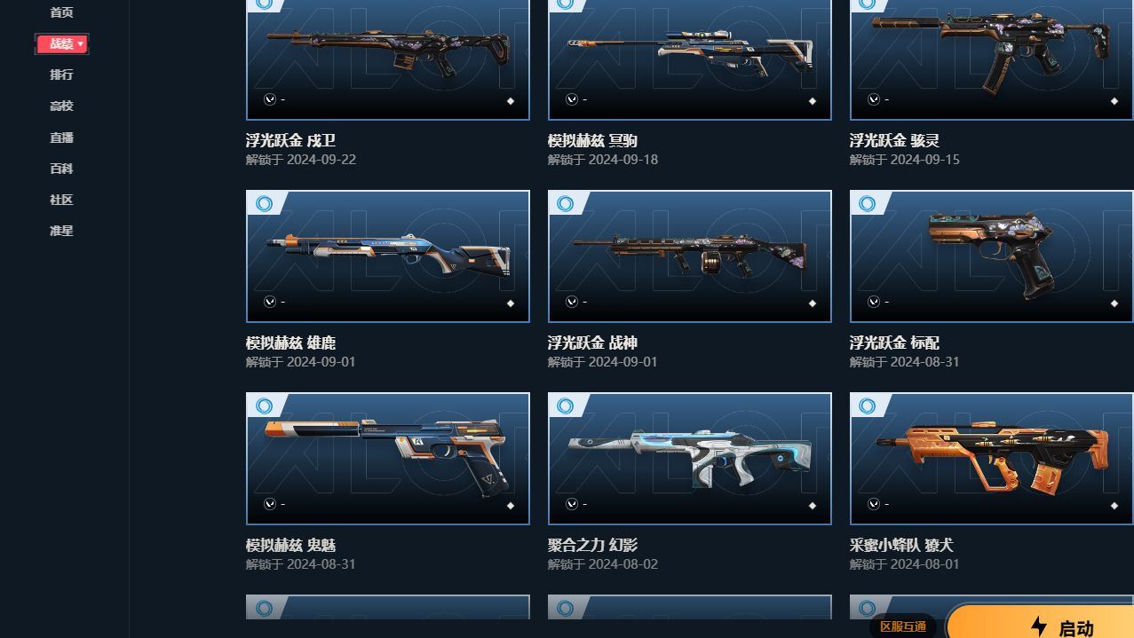The image size is (1134, 638).
Task: Click Valorant points icon on 模拟赫兹 鬼魅 card
Action: tap(270, 504)
